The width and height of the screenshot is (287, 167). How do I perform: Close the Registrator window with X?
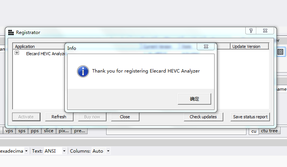[265, 31]
